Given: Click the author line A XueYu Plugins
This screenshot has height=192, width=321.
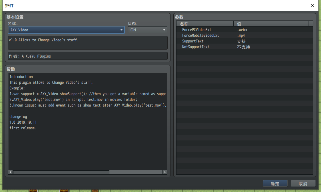Looking at the screenshot, I should (88, 56).
